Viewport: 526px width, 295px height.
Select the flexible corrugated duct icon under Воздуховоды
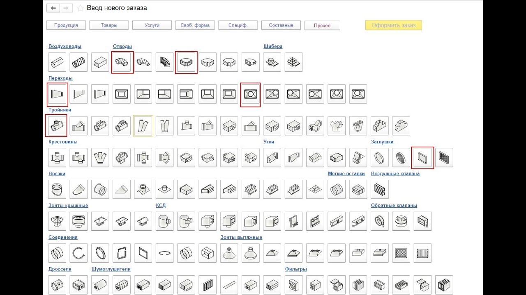[x=78, y=62]
